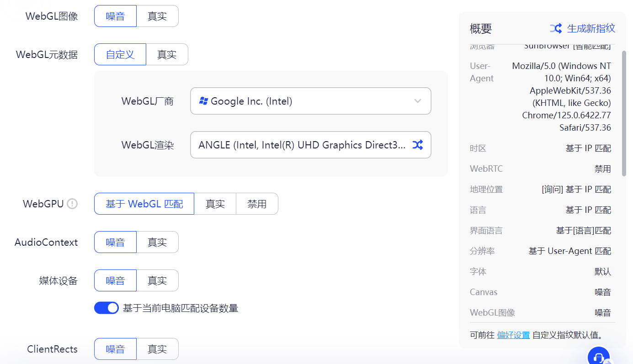This screenshot has height=364, width=633.
Task: Click 字体 value 默认 in summary
Action: coord(603,272)
